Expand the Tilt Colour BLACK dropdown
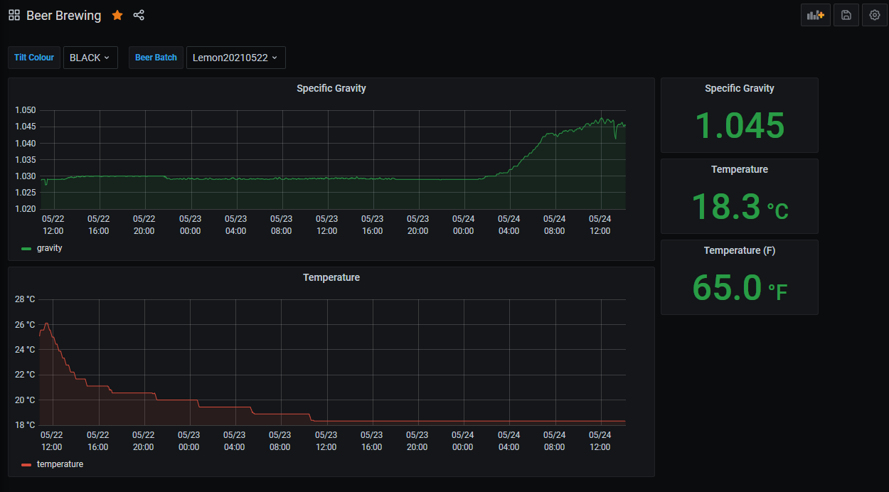The image size is (889, 492). (90, 58)
